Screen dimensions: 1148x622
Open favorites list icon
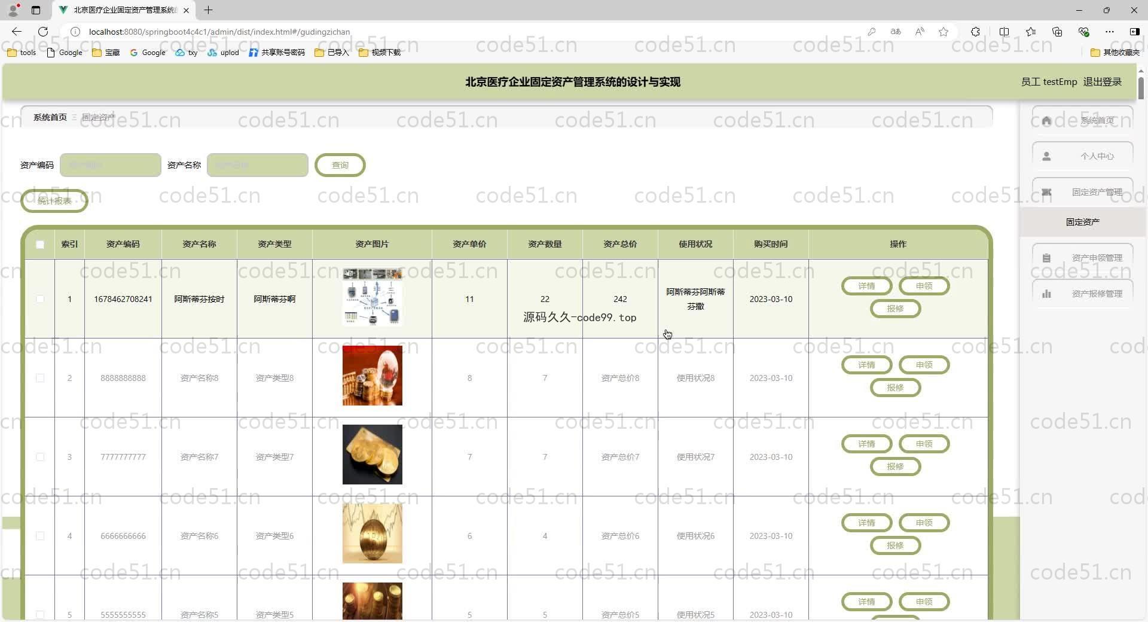pos(1031,32)
